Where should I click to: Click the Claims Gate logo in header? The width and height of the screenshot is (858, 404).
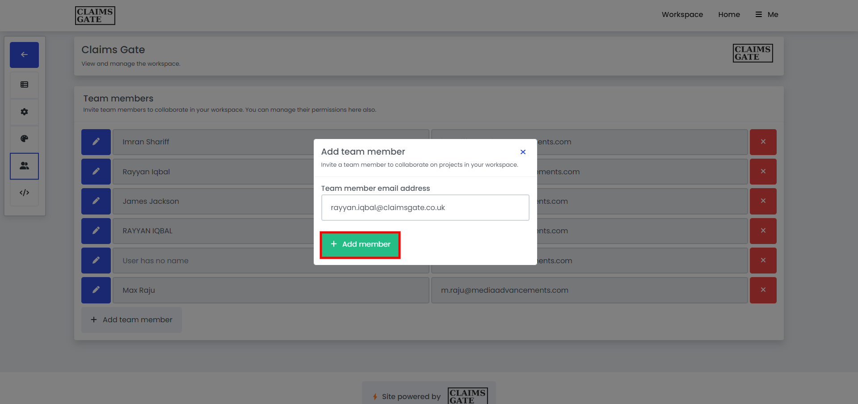[95, 16]
